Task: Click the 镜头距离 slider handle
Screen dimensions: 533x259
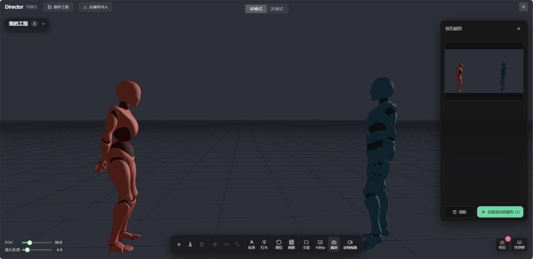Action: click(x=27, y=250)
